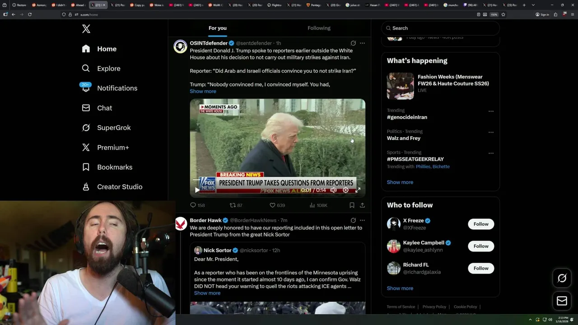Follow Richard FL

(481, 268)
